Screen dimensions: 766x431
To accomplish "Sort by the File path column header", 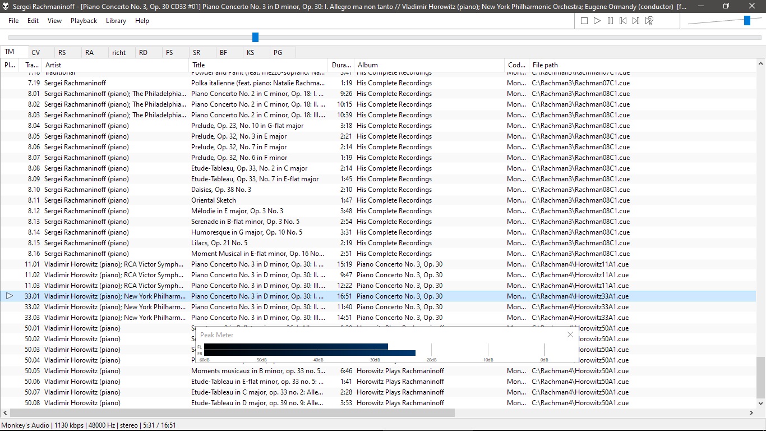I will click(642, 65).
